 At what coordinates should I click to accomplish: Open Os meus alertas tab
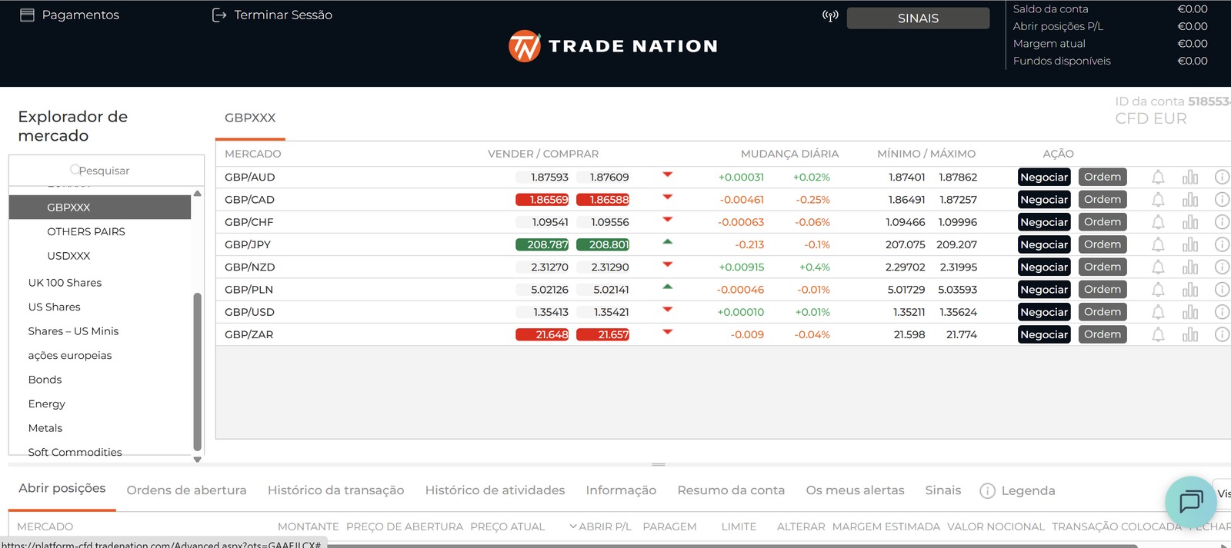click(855, 490)
